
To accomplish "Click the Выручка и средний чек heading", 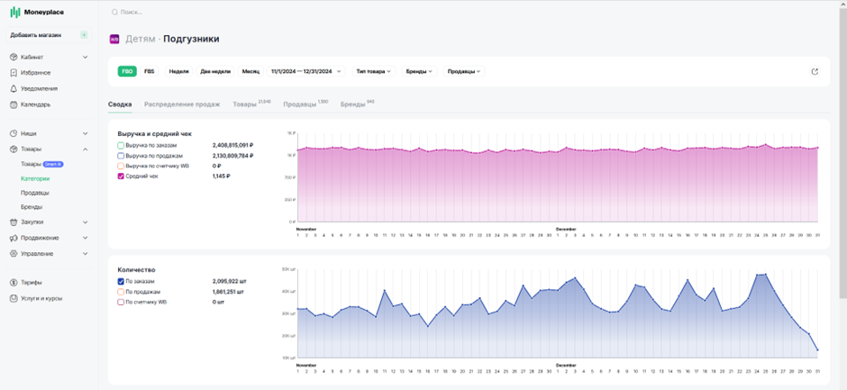I will [154, 133].
